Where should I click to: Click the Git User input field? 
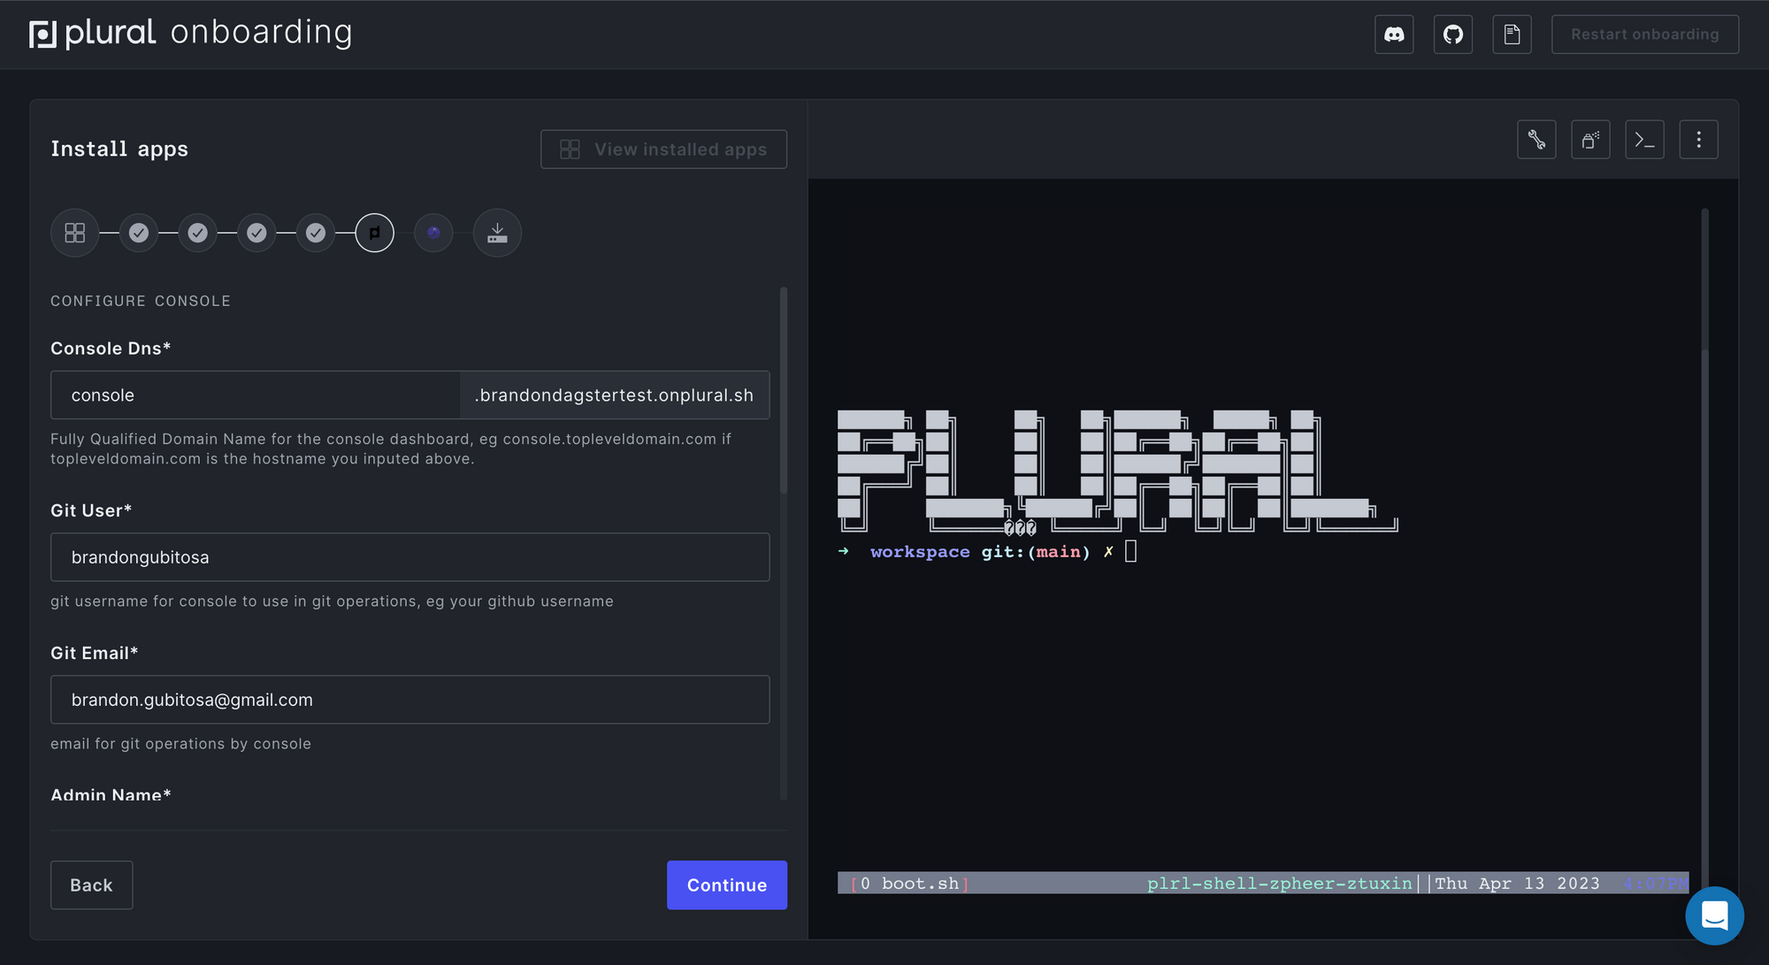coord(410,557)
